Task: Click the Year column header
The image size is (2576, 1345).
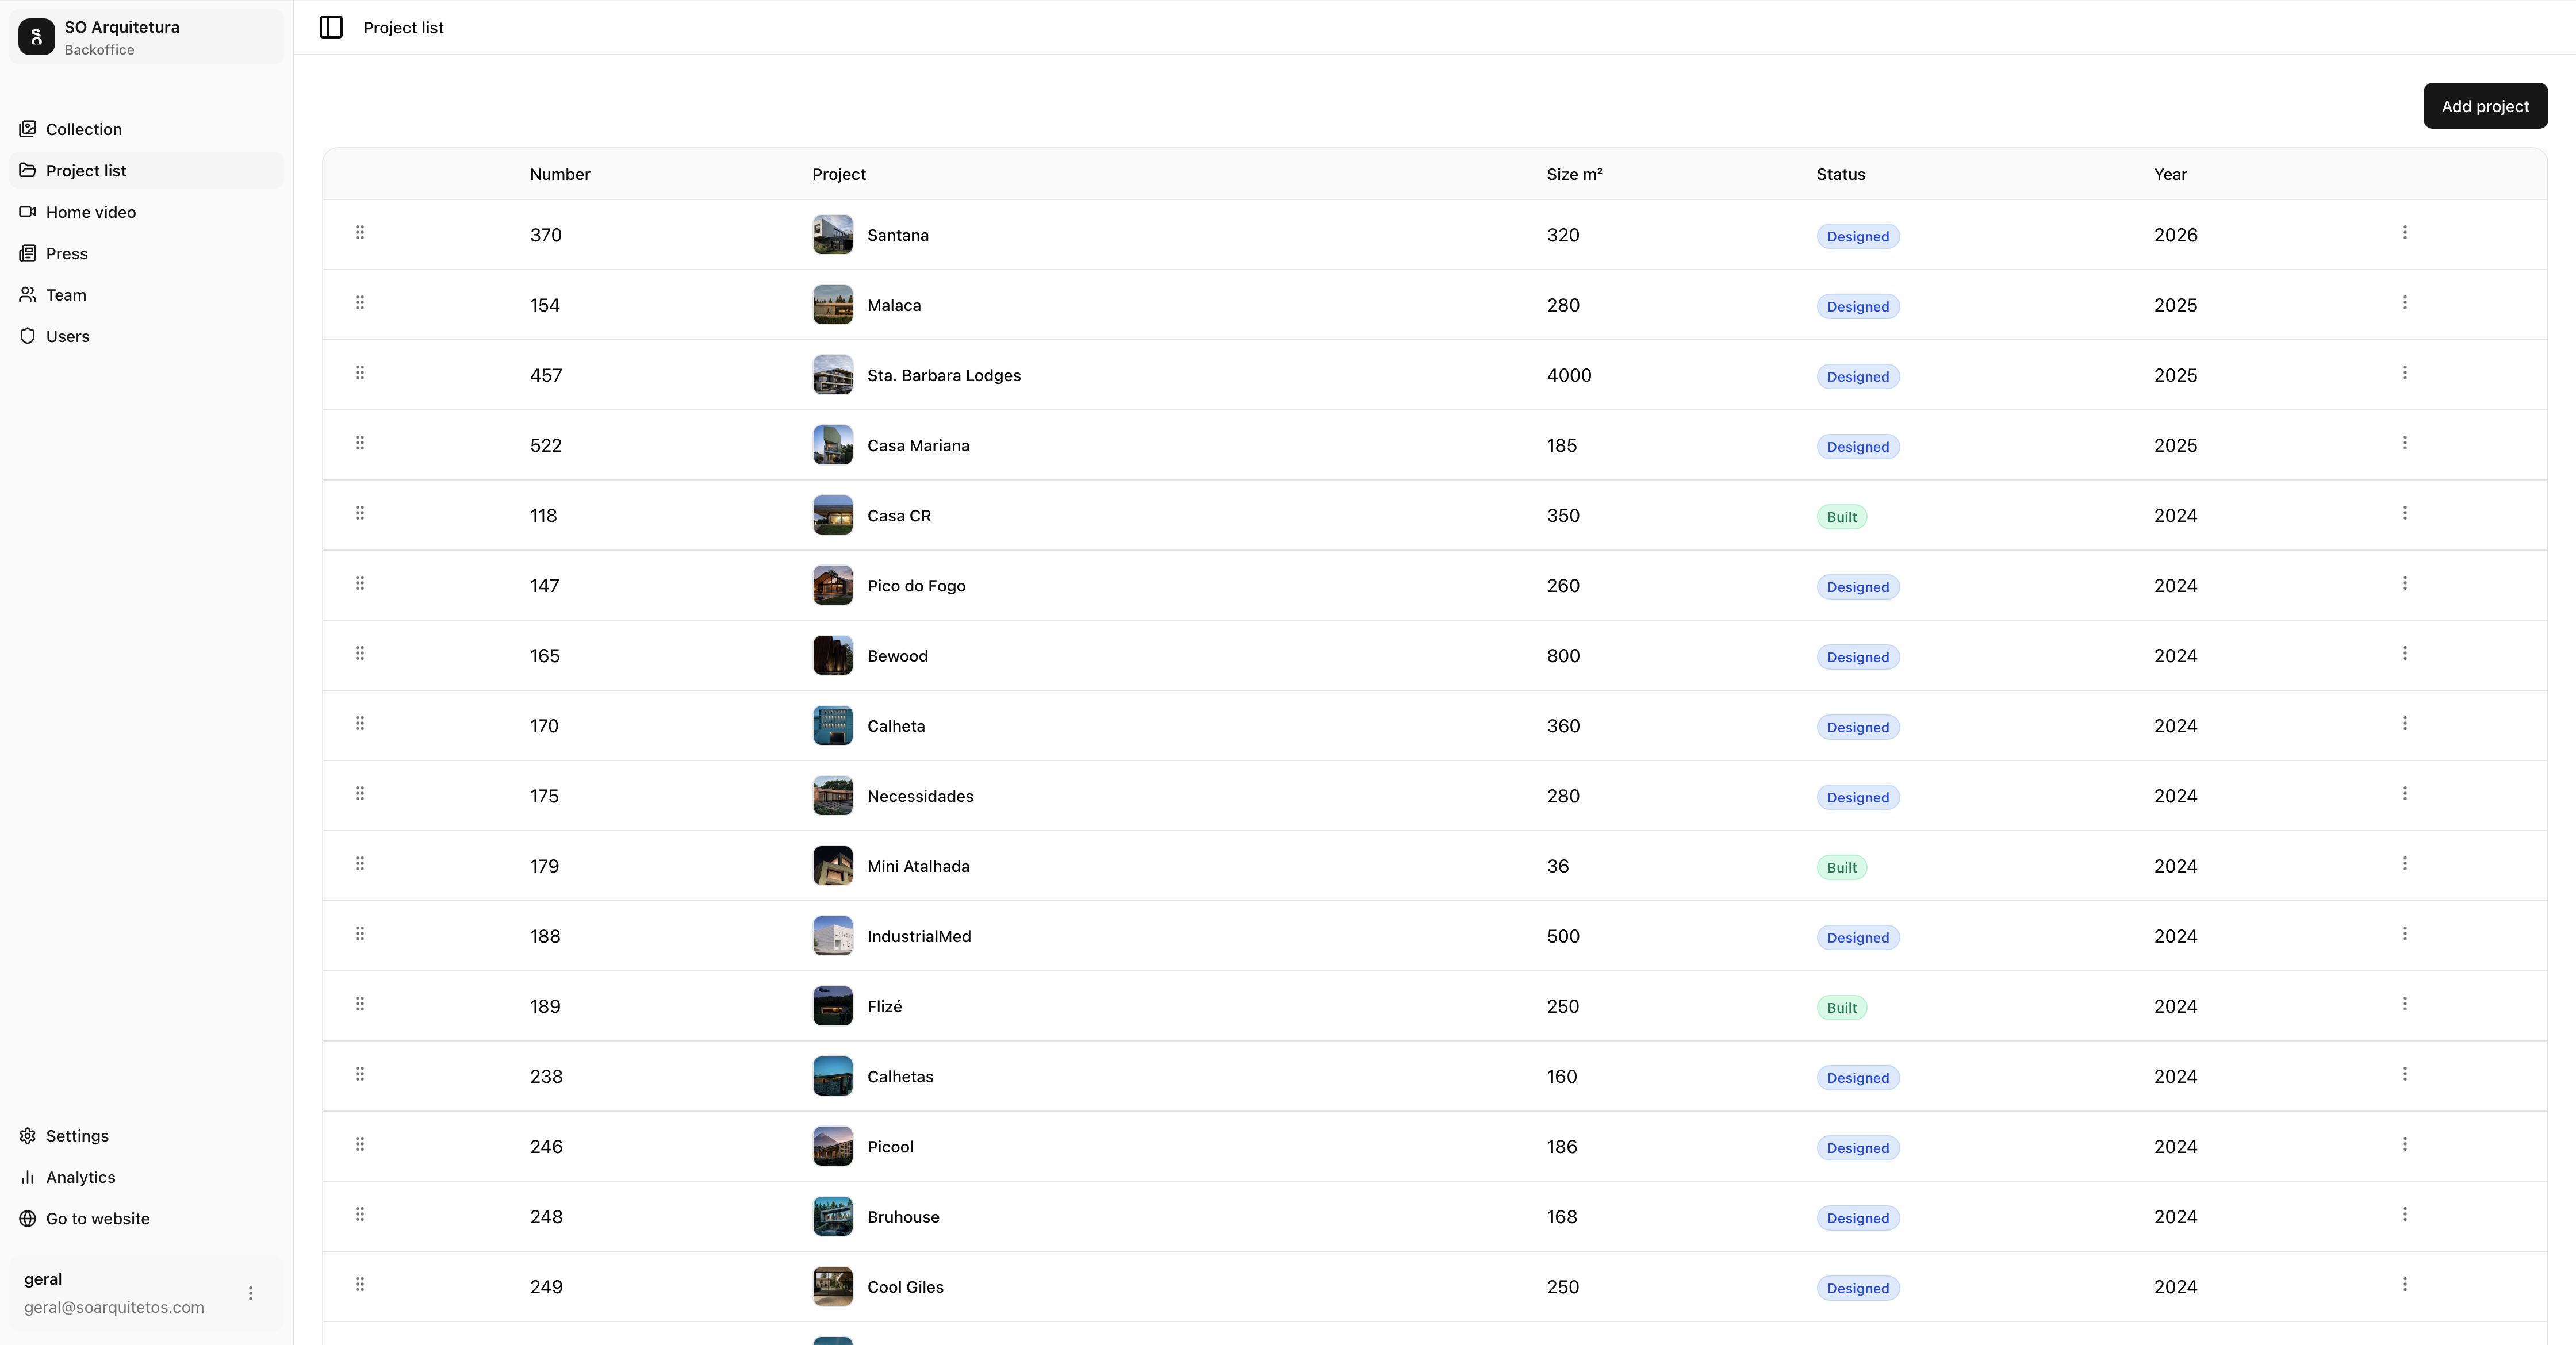Action: (x=2170, y=174)
